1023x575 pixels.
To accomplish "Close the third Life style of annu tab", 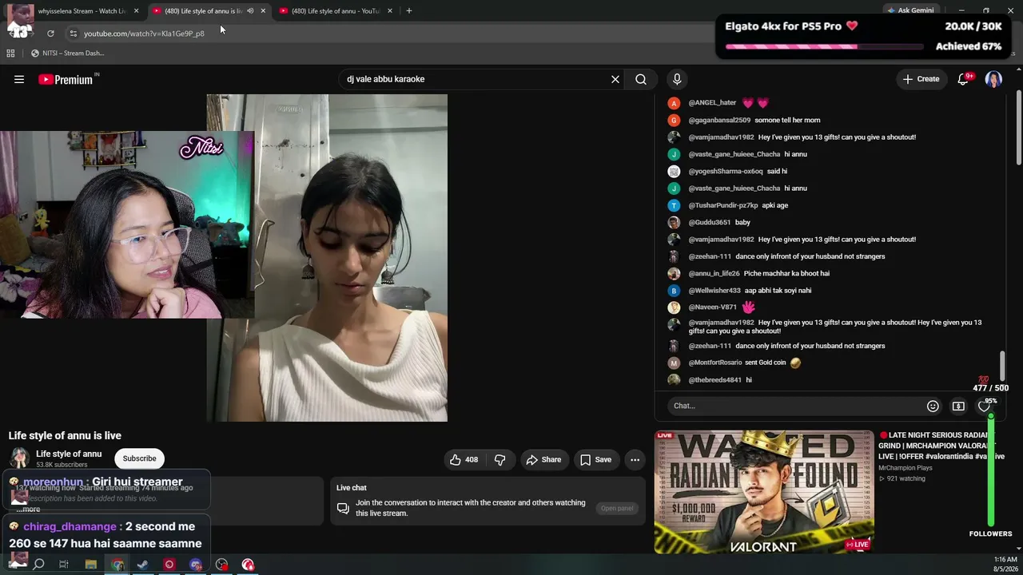I will 390,11.
